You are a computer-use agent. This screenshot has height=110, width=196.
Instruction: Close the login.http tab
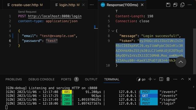[83, 5]
